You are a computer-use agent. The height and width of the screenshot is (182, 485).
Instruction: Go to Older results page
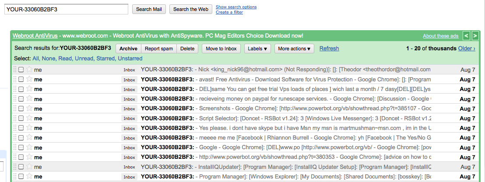tap(467, 48)
